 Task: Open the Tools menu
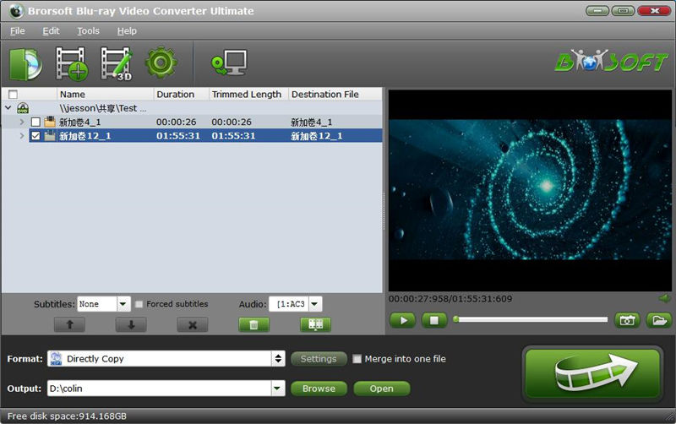click(x=88, y=31)
